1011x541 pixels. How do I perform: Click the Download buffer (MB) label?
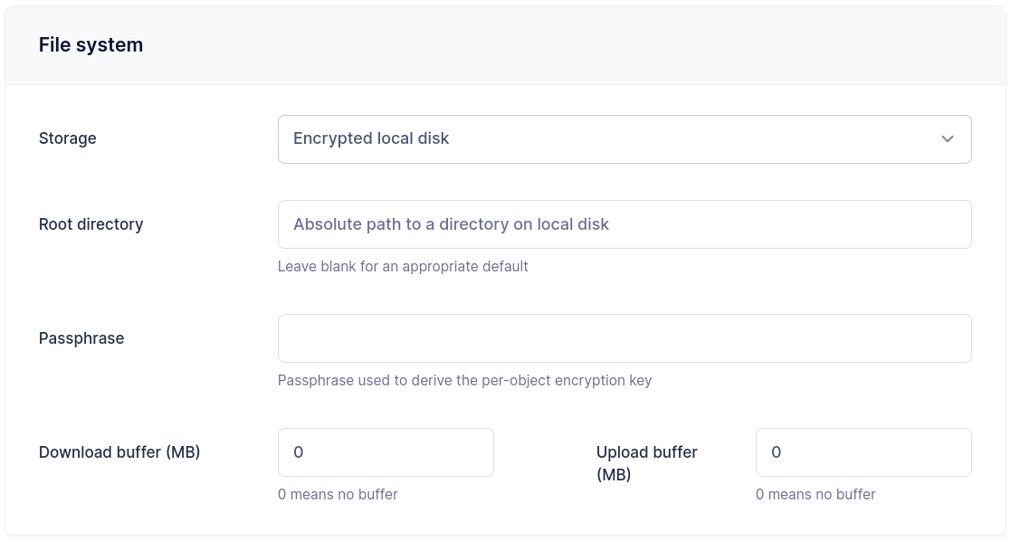pyautogui.click(x=119, y=452)
